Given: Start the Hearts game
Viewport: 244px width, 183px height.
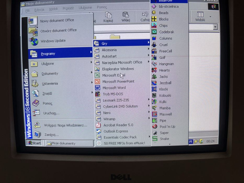Looking at the screenshot, I should tap(169, 70).
